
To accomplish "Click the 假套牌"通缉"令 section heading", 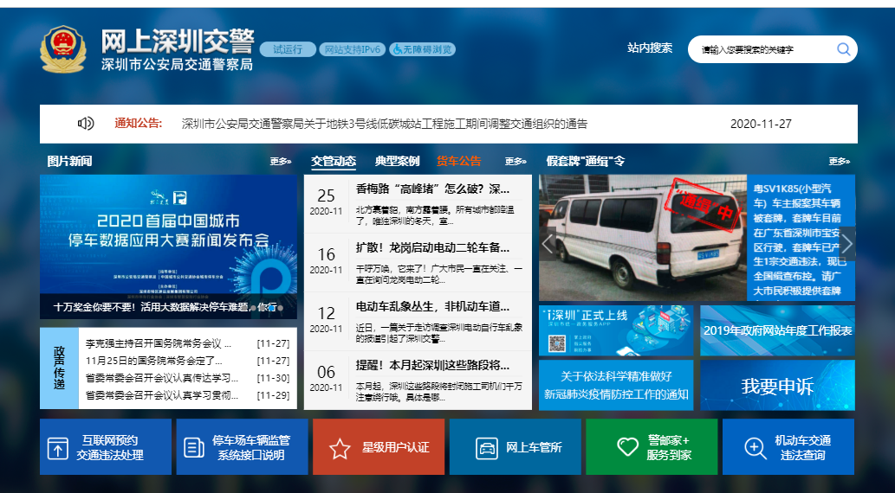I will pos(585,161).
